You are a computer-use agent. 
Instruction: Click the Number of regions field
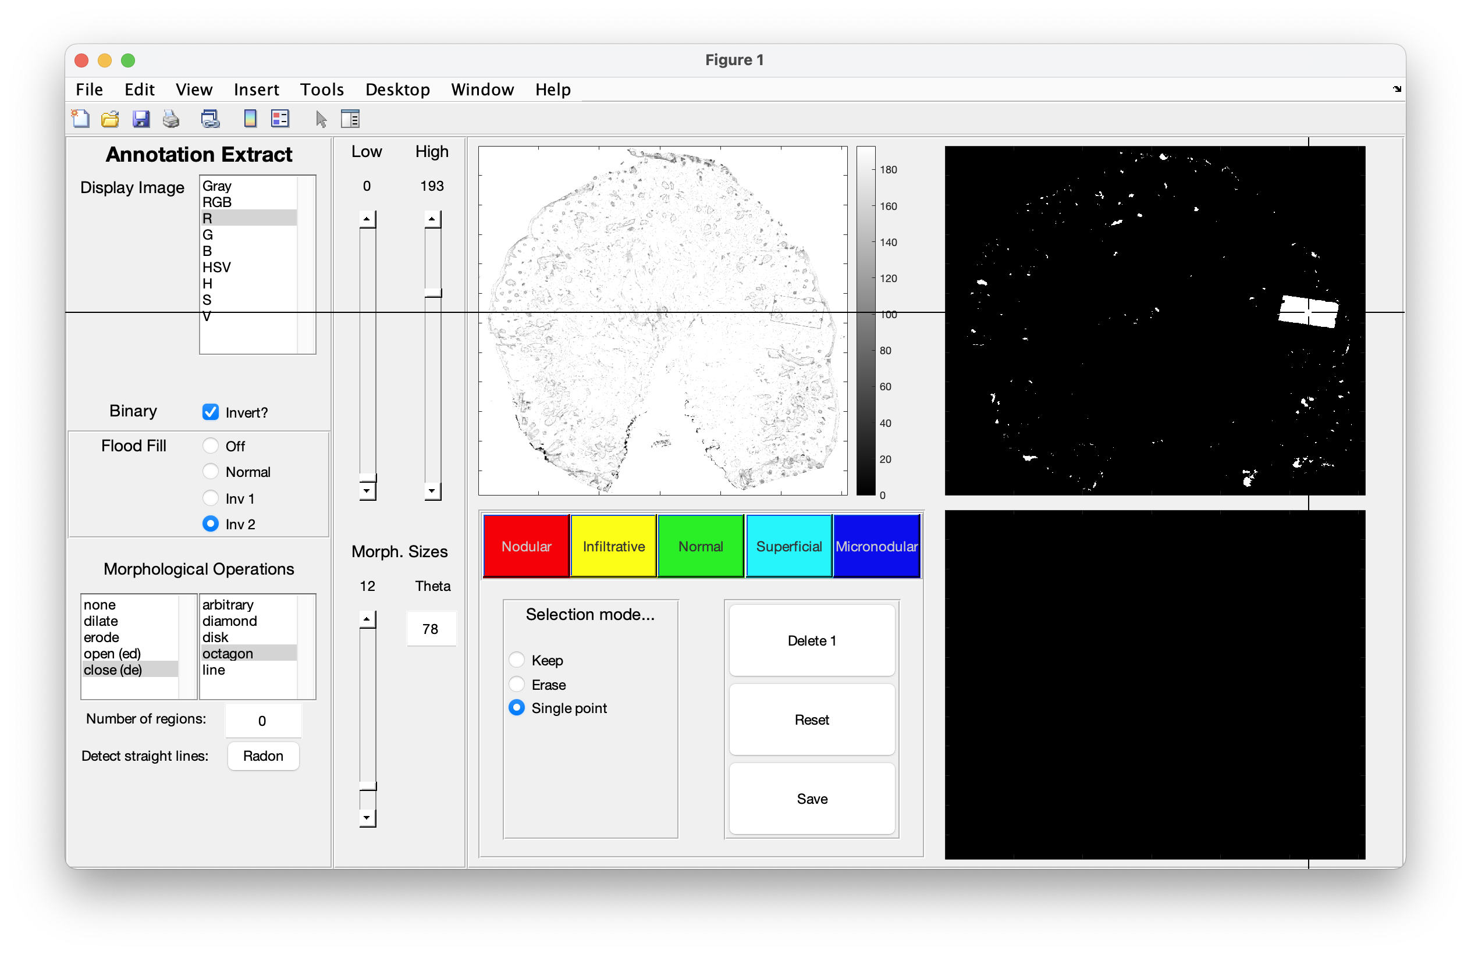point(262,720)
